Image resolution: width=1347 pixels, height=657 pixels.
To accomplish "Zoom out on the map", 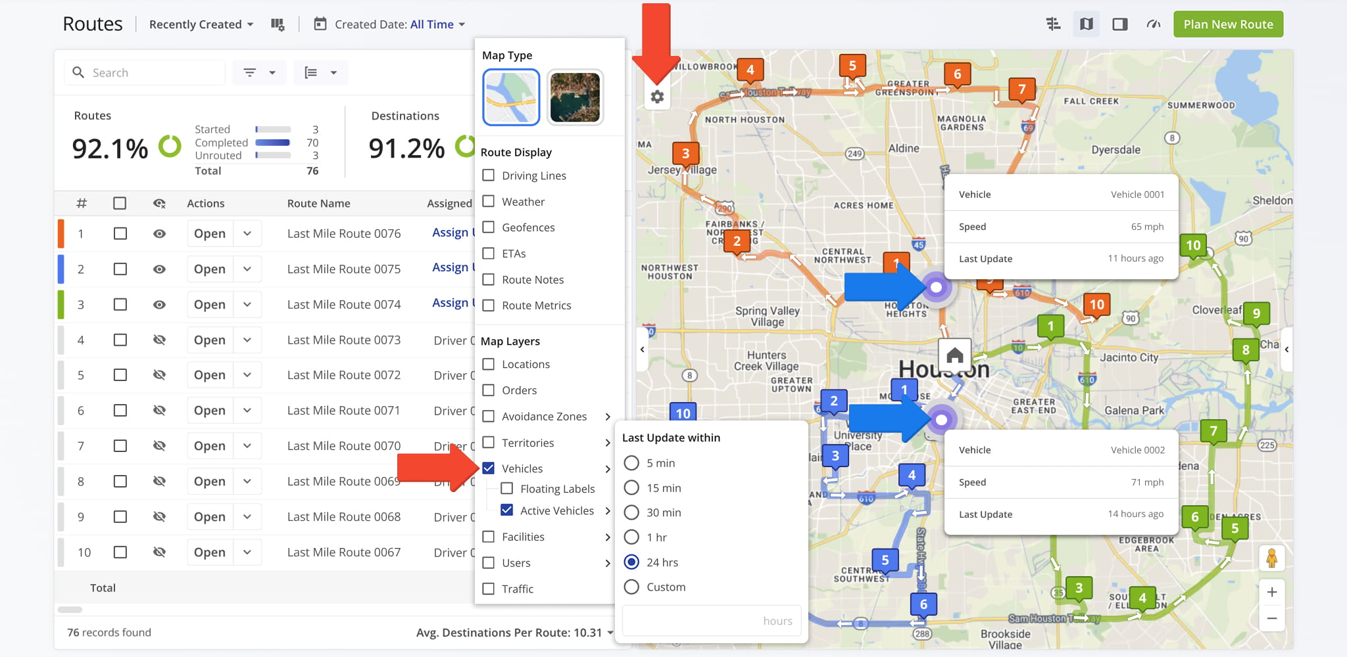I will pos(1271,618).
